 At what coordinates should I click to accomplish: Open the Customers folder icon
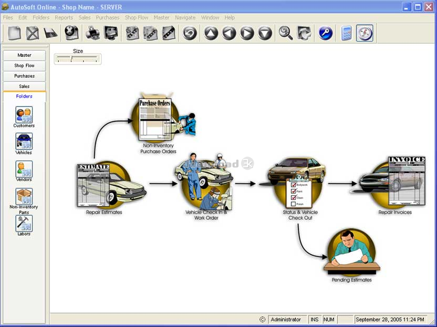pyautogui.click(x=24, y=114)
